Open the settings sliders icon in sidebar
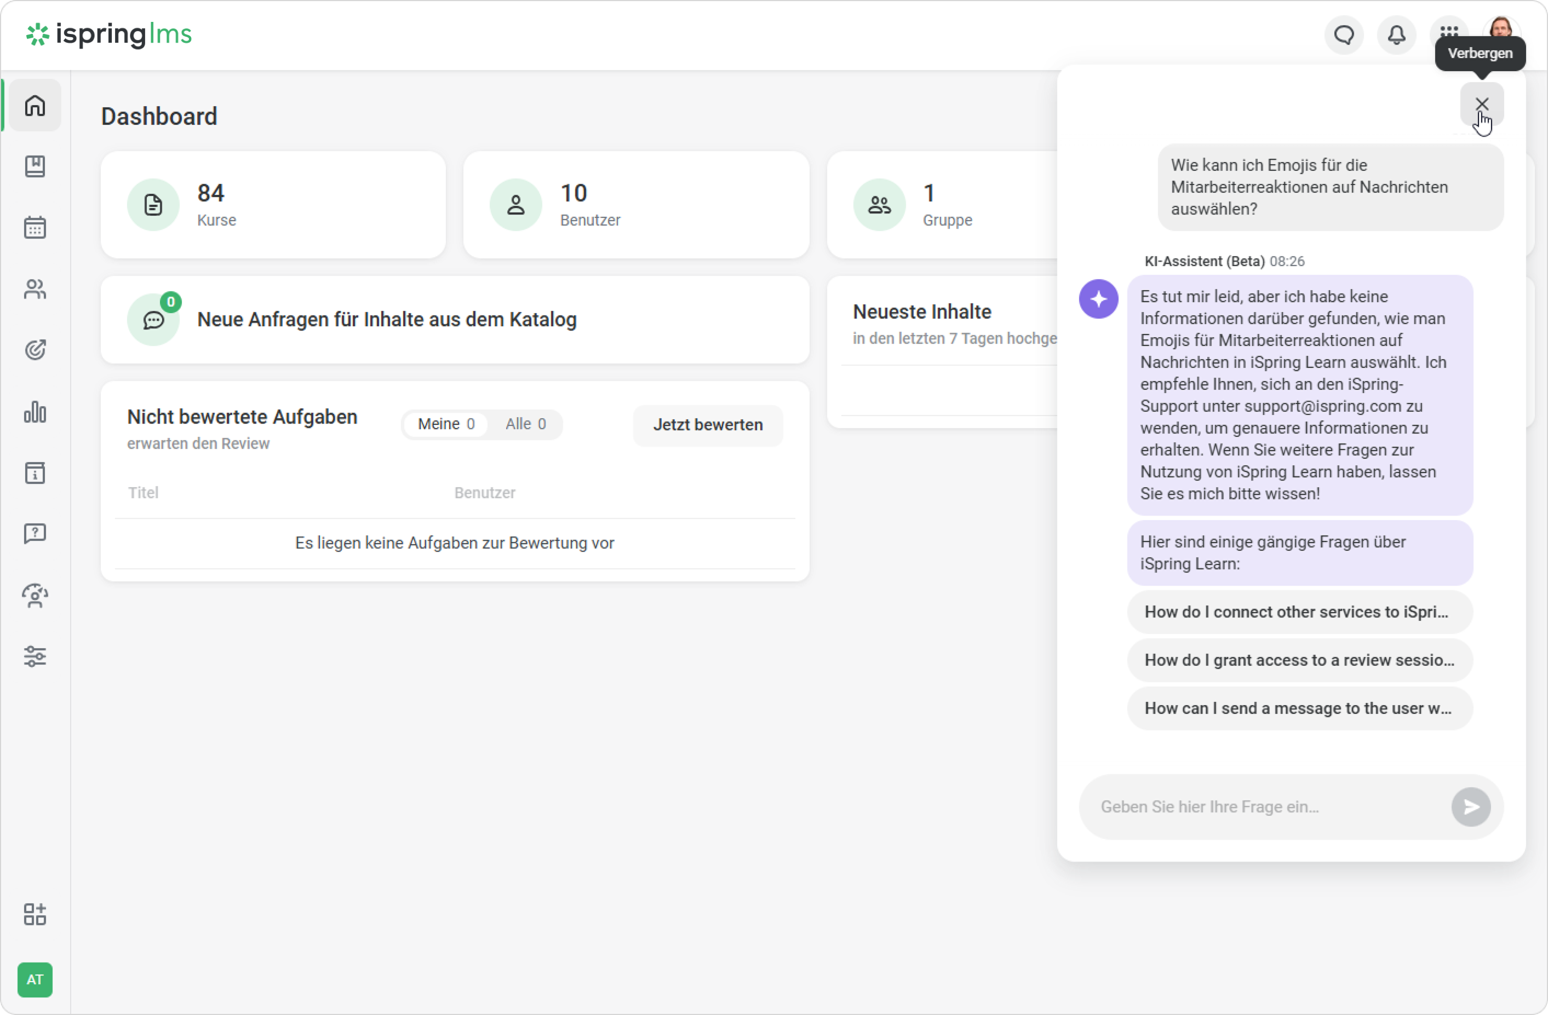 click(35, 656)
